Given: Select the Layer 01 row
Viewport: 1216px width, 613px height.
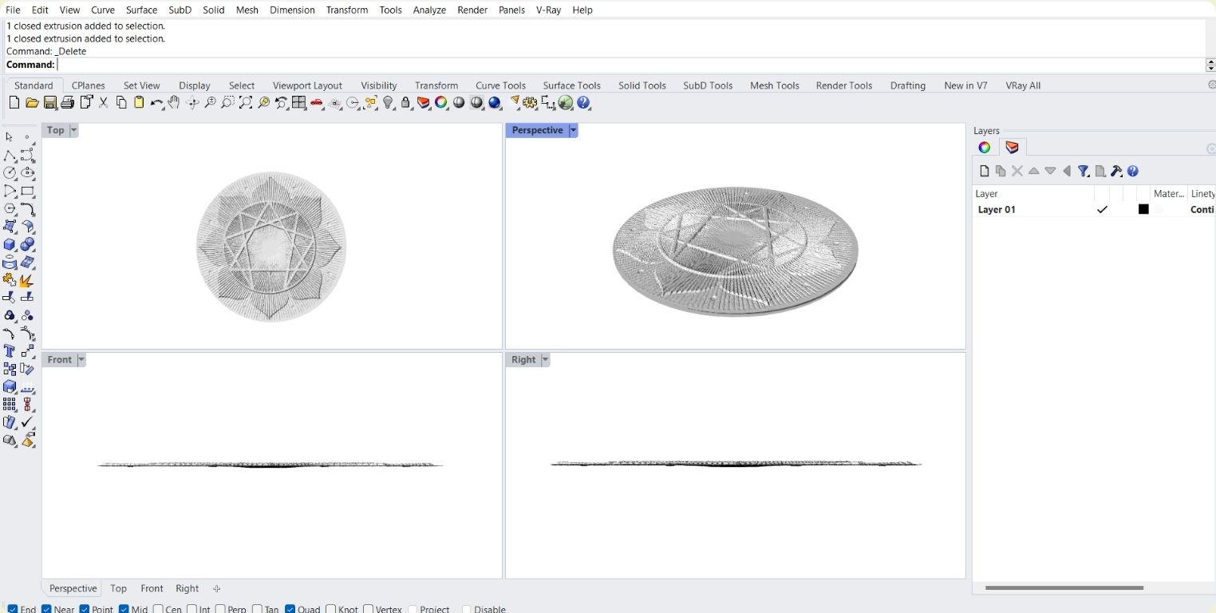Looking at the screenshot, I should (x=1093, y=209).
